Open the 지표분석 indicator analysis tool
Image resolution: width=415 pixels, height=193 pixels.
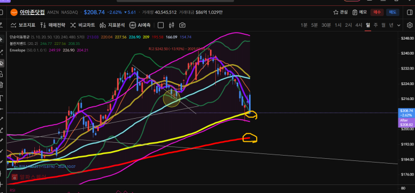112,25
